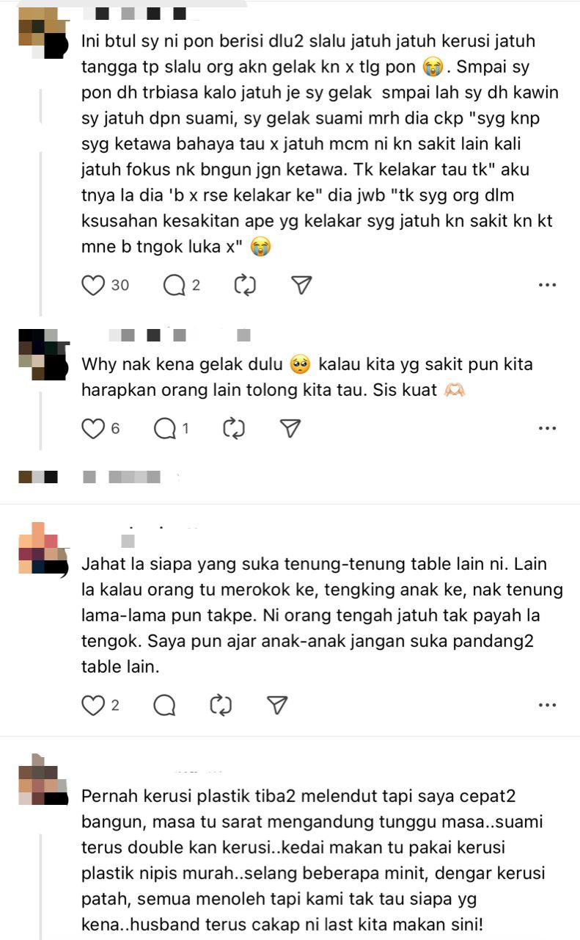Send the 'tenung-tenung table' comment
This screenshot has width=580, height=940.
276,705
